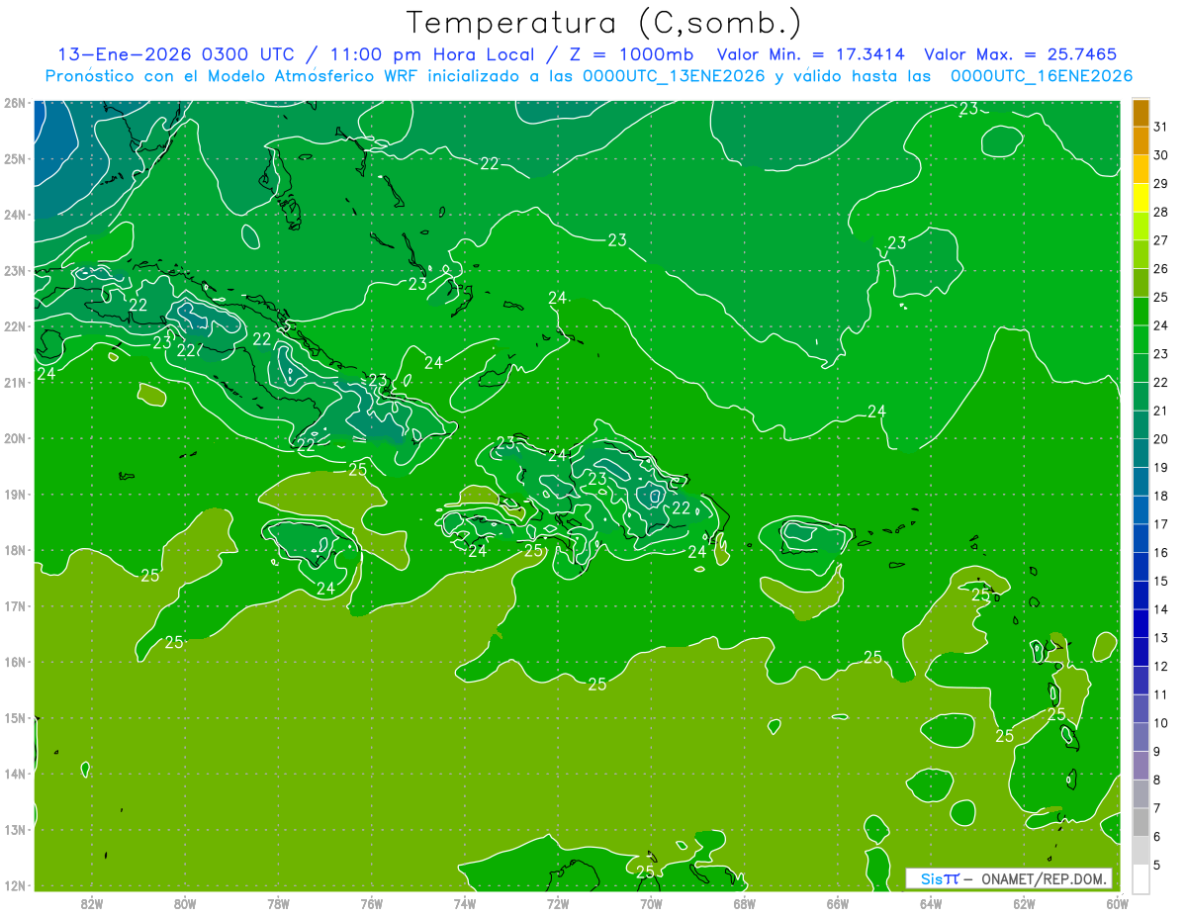Click the legend scale value "13"

[1160, 638]
